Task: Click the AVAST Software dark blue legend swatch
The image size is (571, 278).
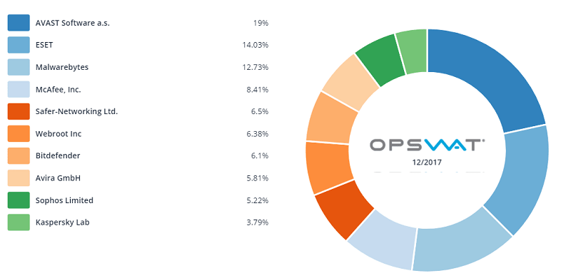Action: point(19,23)
